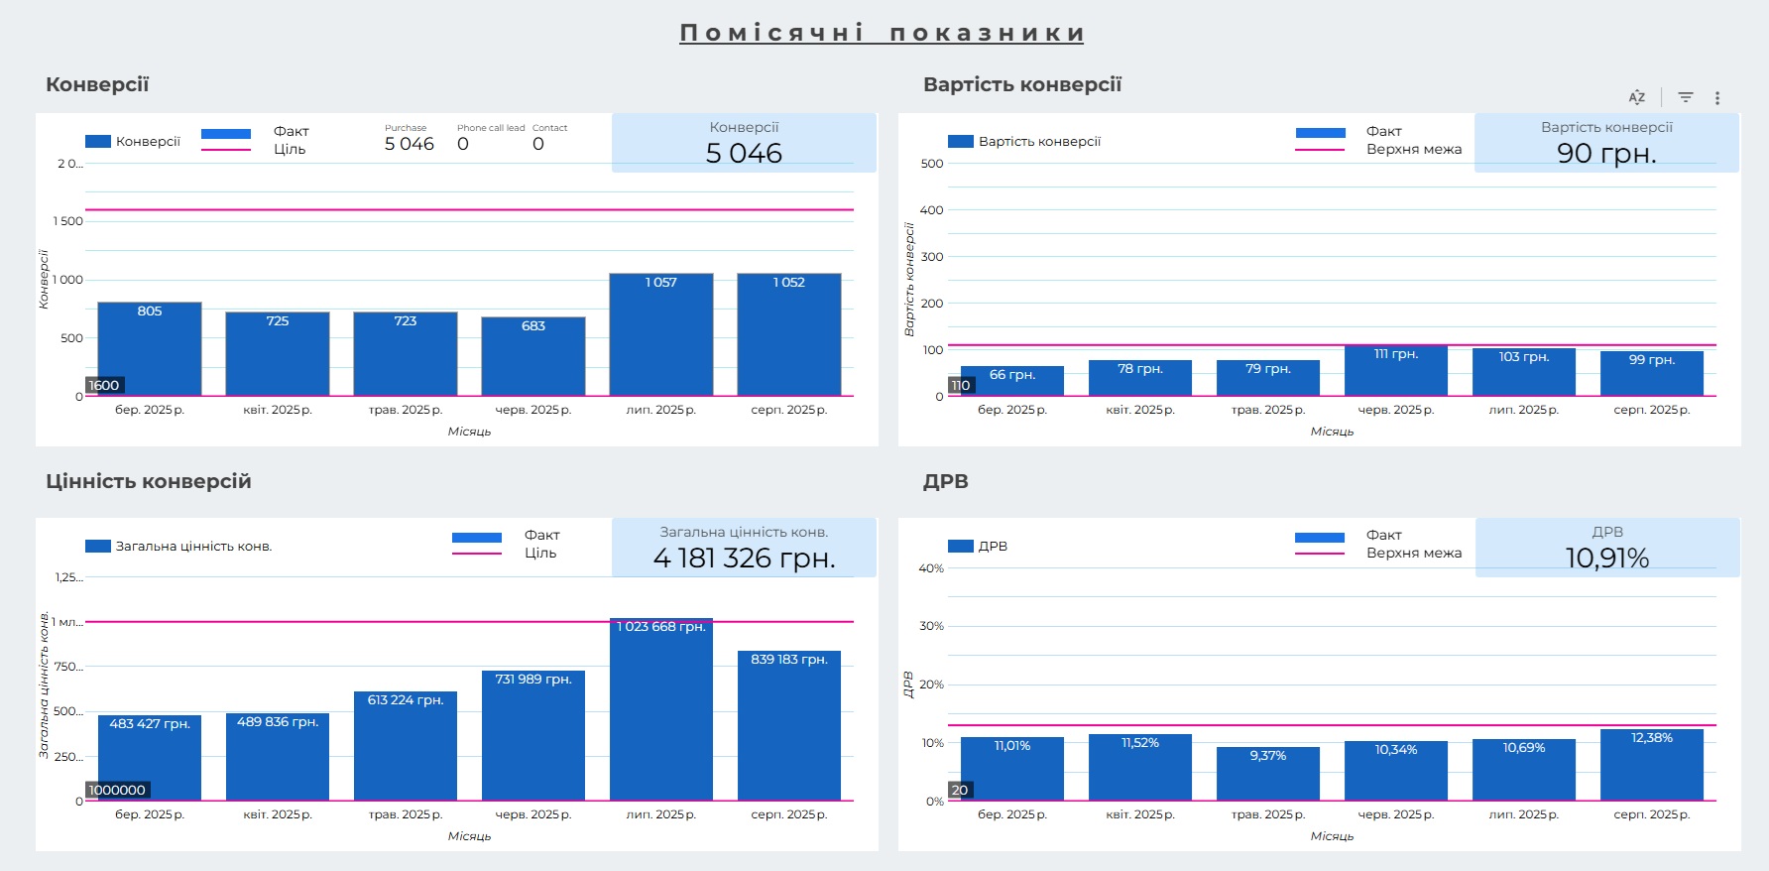
Task: Click the 483 427 грн. value bar
Action: click(x=150, y=761)
